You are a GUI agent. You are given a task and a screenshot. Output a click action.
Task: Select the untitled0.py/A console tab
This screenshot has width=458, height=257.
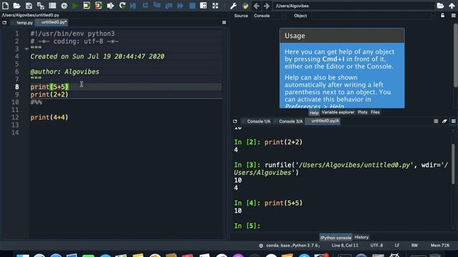pyautogui.click(x=323, y=121)
